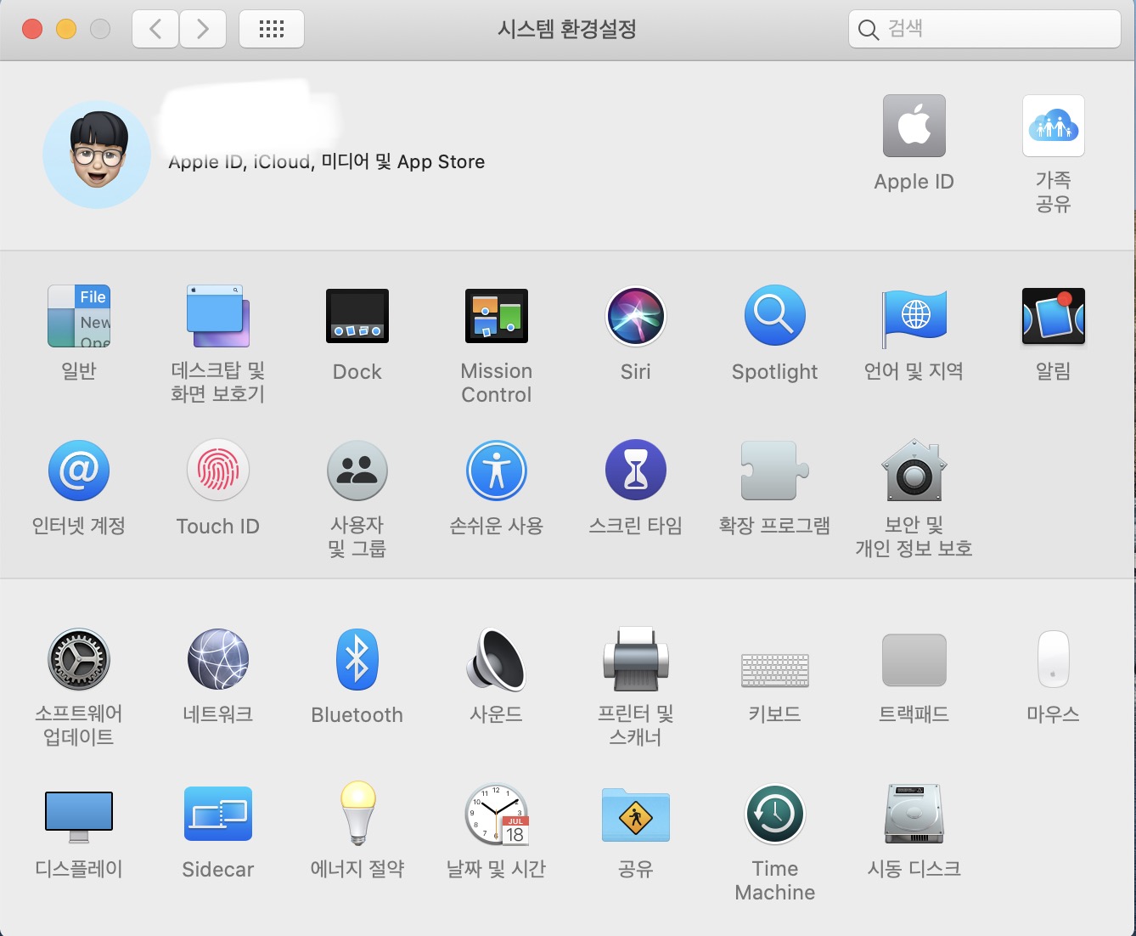Open 손쉬운 사용 (Accessibility) pane
Image resolution: width=1136 pixels, height=936 pixels.
497,471
